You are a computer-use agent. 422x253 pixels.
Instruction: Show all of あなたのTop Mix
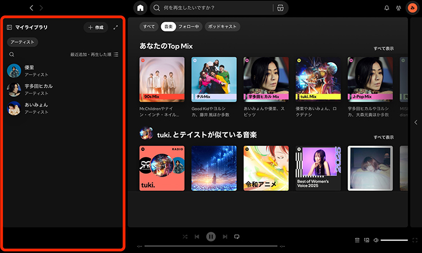click(384, 49)
